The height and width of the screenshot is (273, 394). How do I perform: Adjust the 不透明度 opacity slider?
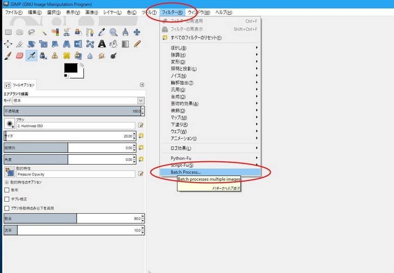click(72, 111)
